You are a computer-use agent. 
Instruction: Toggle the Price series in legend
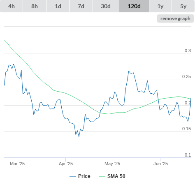pyautogui.click(x=84, y=176)
